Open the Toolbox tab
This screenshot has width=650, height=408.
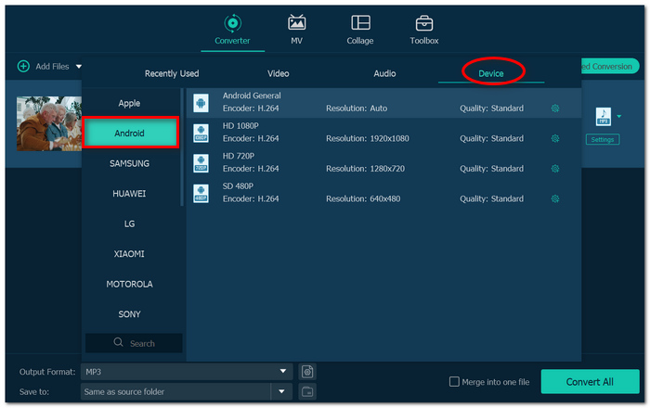(424, 30)
